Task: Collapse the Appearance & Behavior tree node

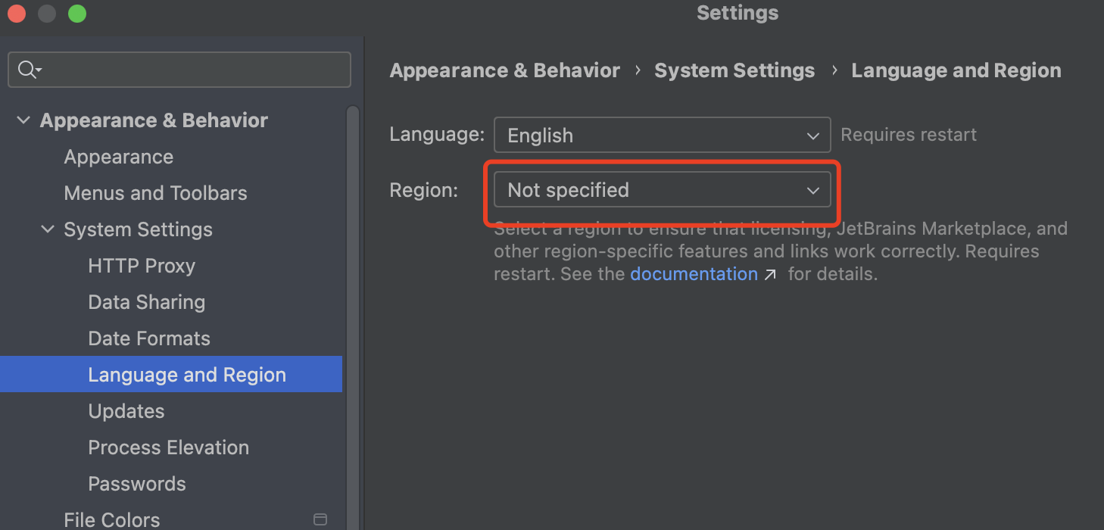Action: point(23,120)
